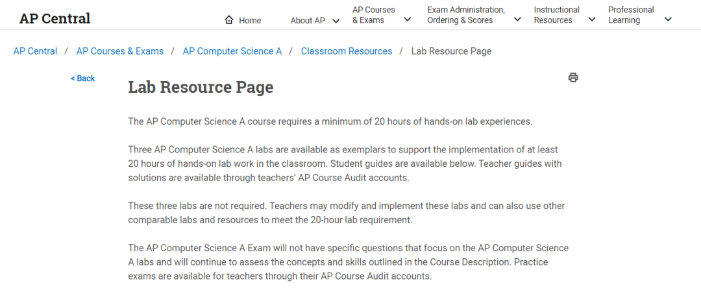Open the About AP menu label
The height and width of the screenshot is (292, 701).
[308, 21]
